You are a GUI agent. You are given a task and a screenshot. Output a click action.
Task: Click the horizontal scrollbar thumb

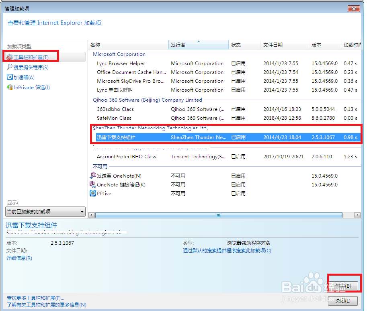[219, 215]
